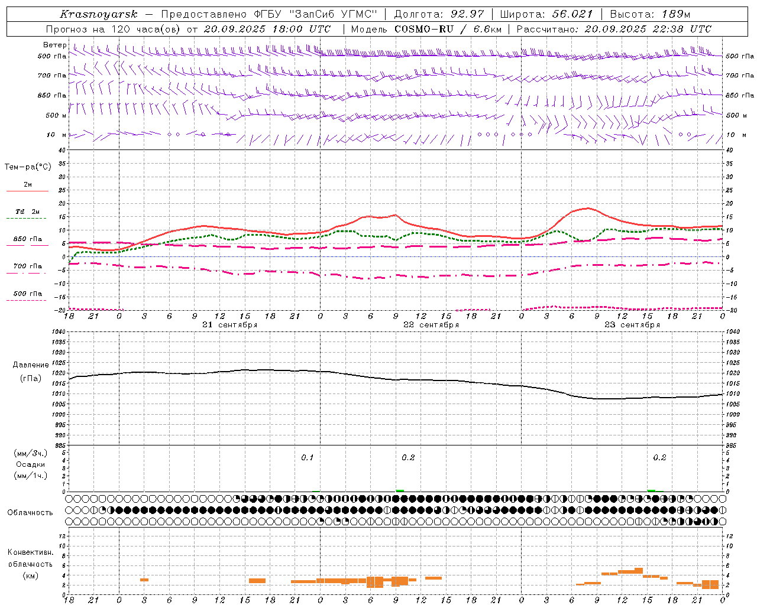Screen dimensions: 757x605
Task: Click the 'Широта: 56.021' latitude value
Action: (x=546, y=14)
